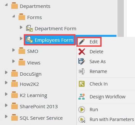Open the K2 Learning folder
The height and width of the screenshot is (125, 135).
point(33,95)
